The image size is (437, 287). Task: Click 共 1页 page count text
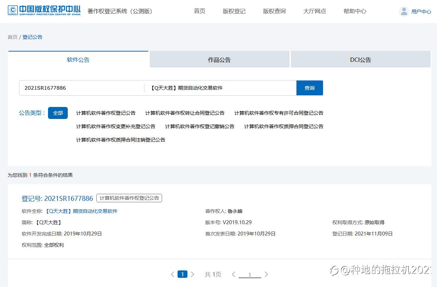[x=213, y=274]
